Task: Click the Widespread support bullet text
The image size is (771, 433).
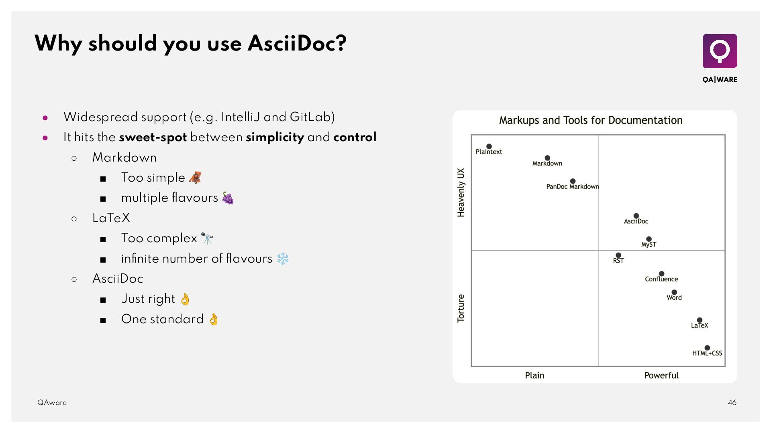Action: coord(199,117)
